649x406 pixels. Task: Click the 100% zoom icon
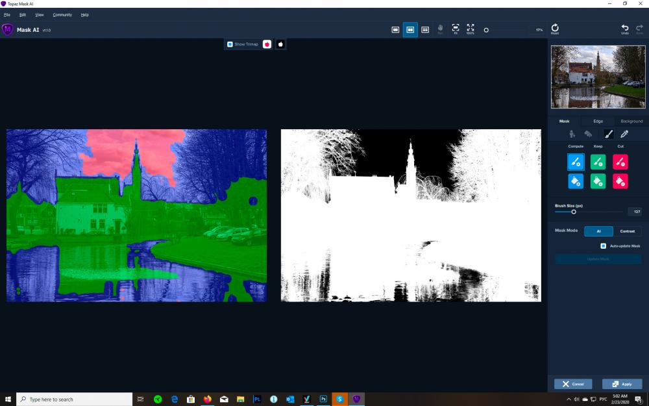[x=471, y=29]
